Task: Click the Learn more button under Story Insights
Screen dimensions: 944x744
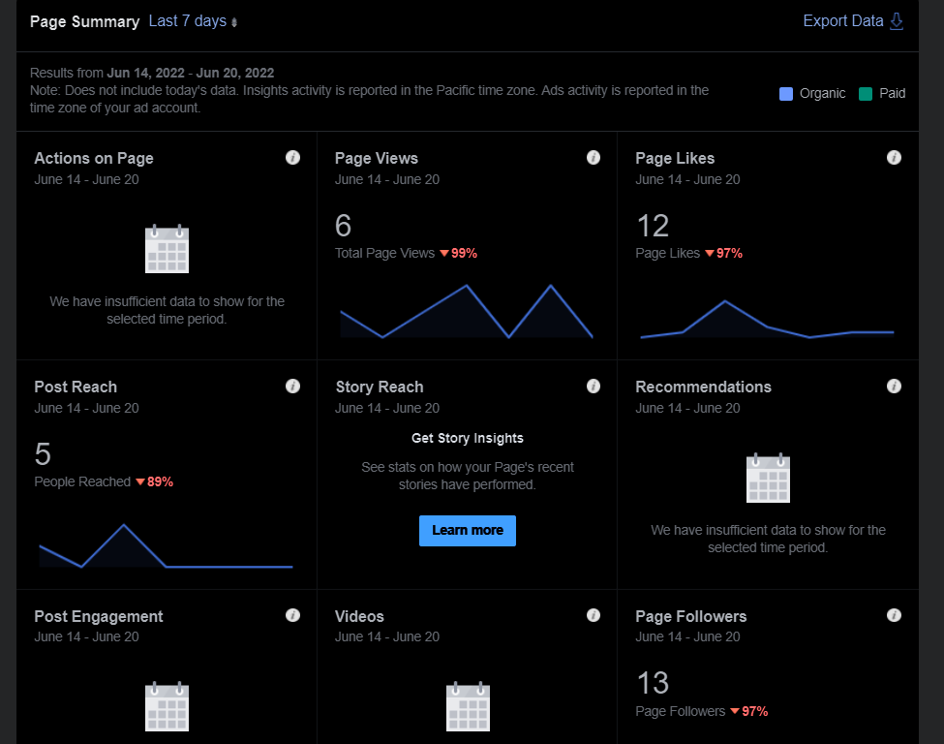Action: pyautogui.click(x=468, y=530)
